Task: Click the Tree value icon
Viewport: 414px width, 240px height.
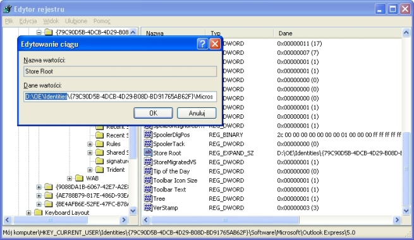Action: pos(148,198)
